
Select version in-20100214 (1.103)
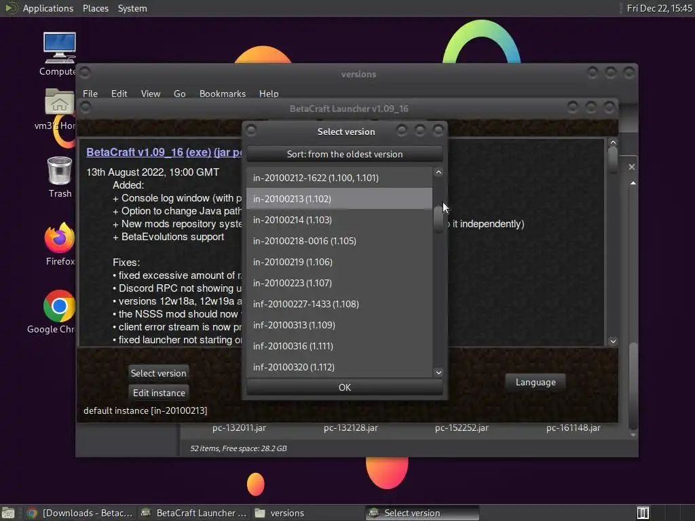(x=339, y=220)
